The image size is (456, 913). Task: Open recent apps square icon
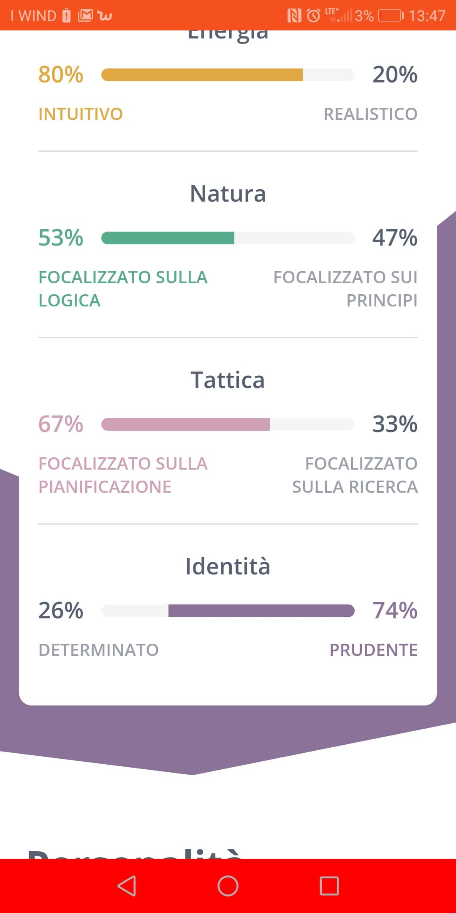(x=329, y=886)
